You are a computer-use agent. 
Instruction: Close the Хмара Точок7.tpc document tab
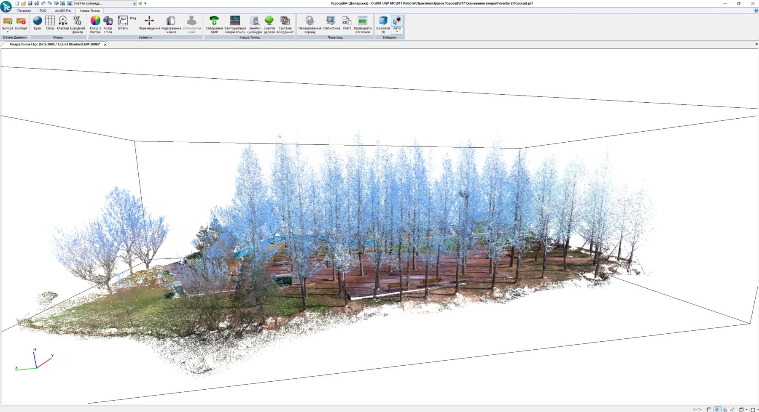pos(105,45)
